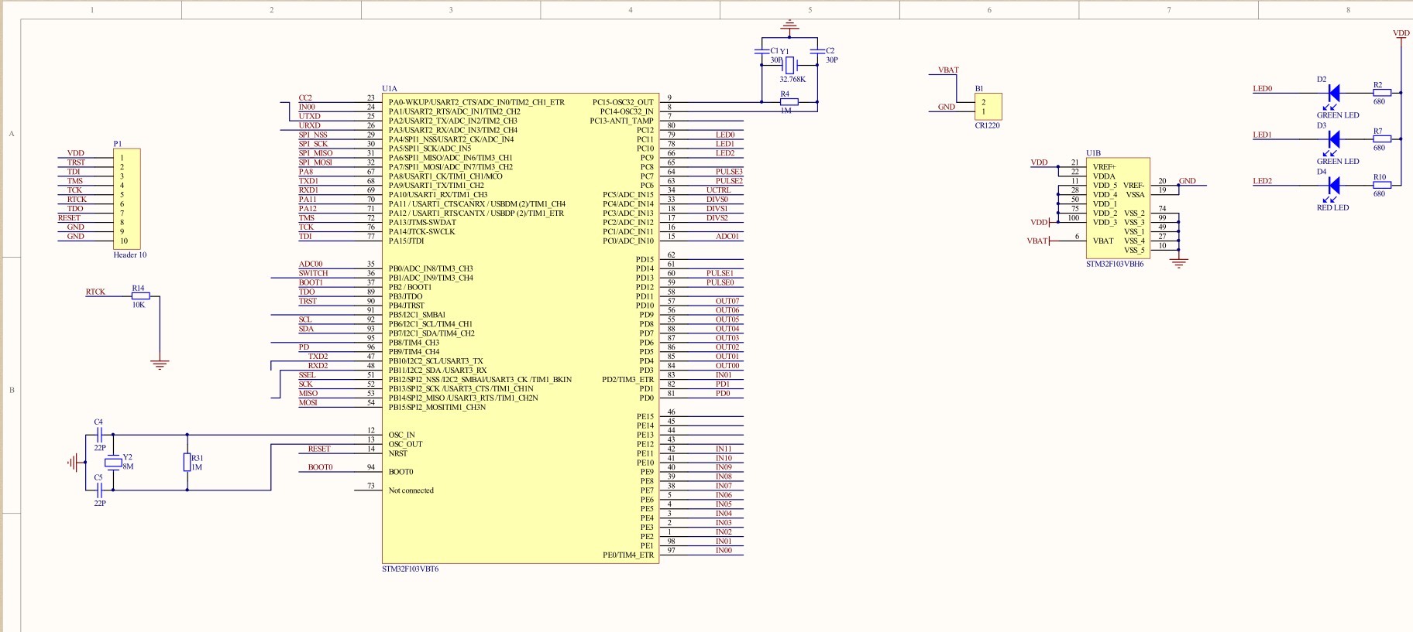
Task: Click the Not connected pin label
Action: 411,490
